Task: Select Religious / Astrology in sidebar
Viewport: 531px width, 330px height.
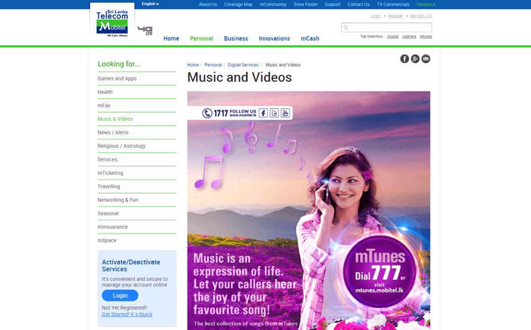Action: coord(121,146)
